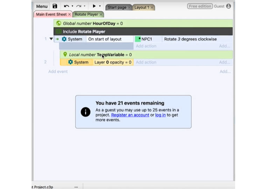Click the green trigger arrow on event 1

tap(57, 39)
